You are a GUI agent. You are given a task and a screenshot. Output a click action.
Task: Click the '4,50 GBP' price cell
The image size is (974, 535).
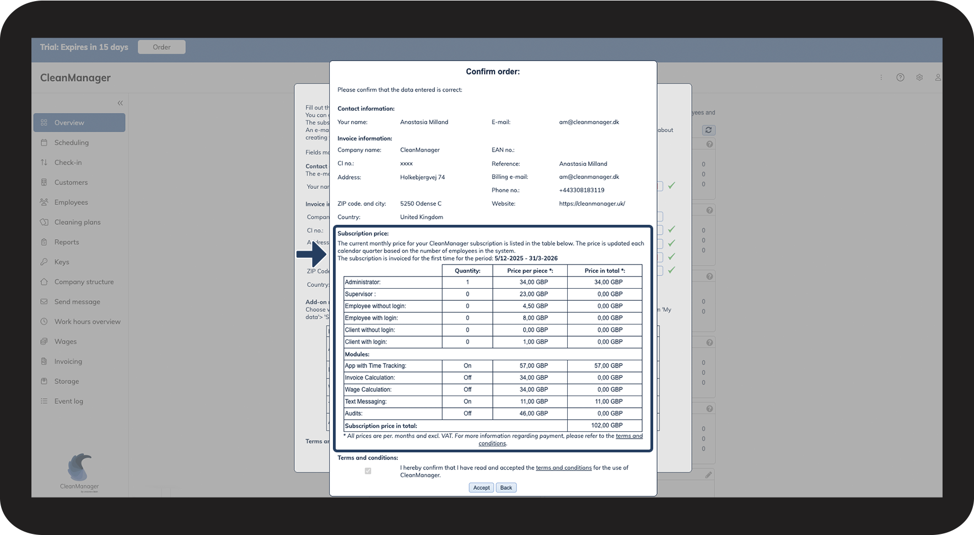point(535,306)
